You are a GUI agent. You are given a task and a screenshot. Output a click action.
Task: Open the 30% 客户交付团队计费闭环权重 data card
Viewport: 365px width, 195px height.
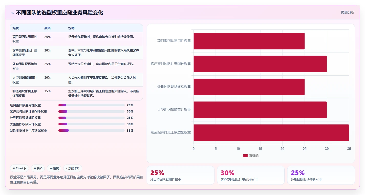pyautogui.click(x=251, y=175)
